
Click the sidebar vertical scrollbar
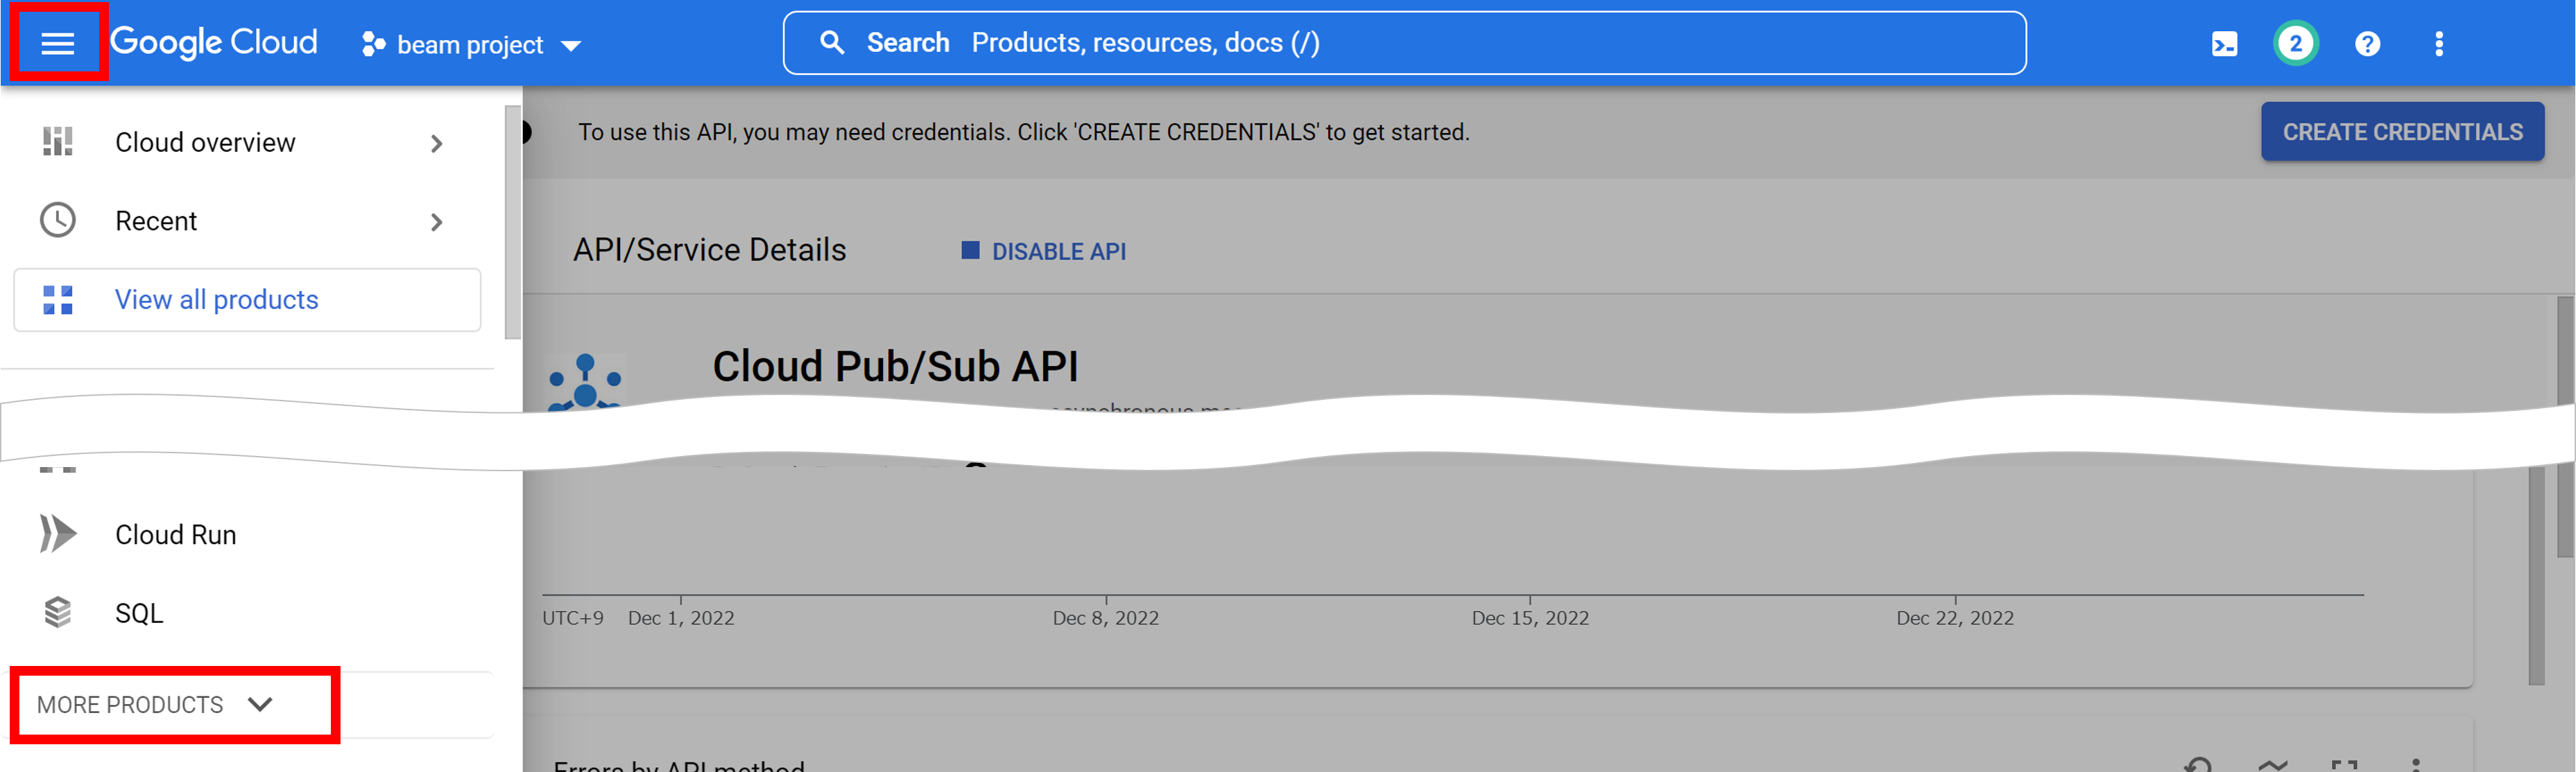pyautogui.click(x=512, y=222)
